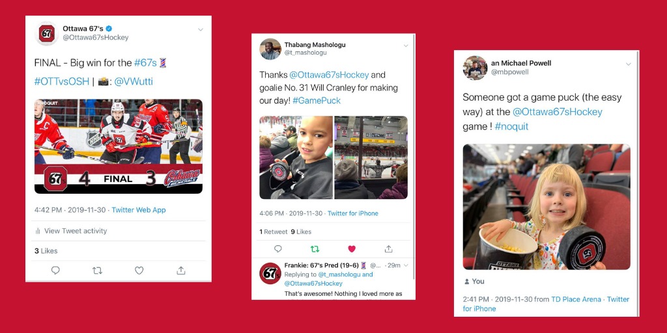667x333 pixels.
Task: Share the Ottawa 67's tweet via upload icon
Action: tap(181, 270)
